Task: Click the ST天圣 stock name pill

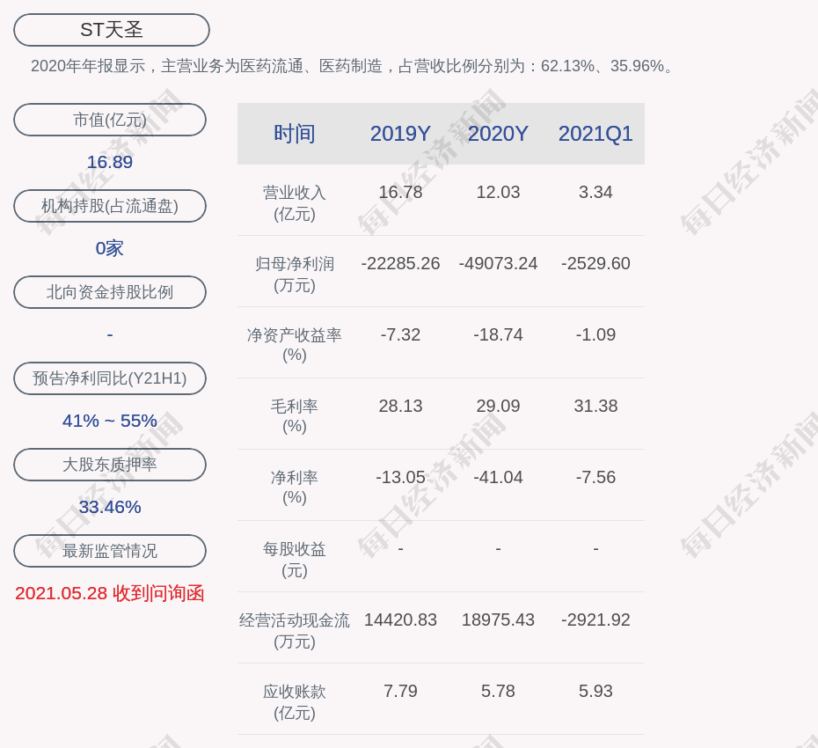Action: 112,30
